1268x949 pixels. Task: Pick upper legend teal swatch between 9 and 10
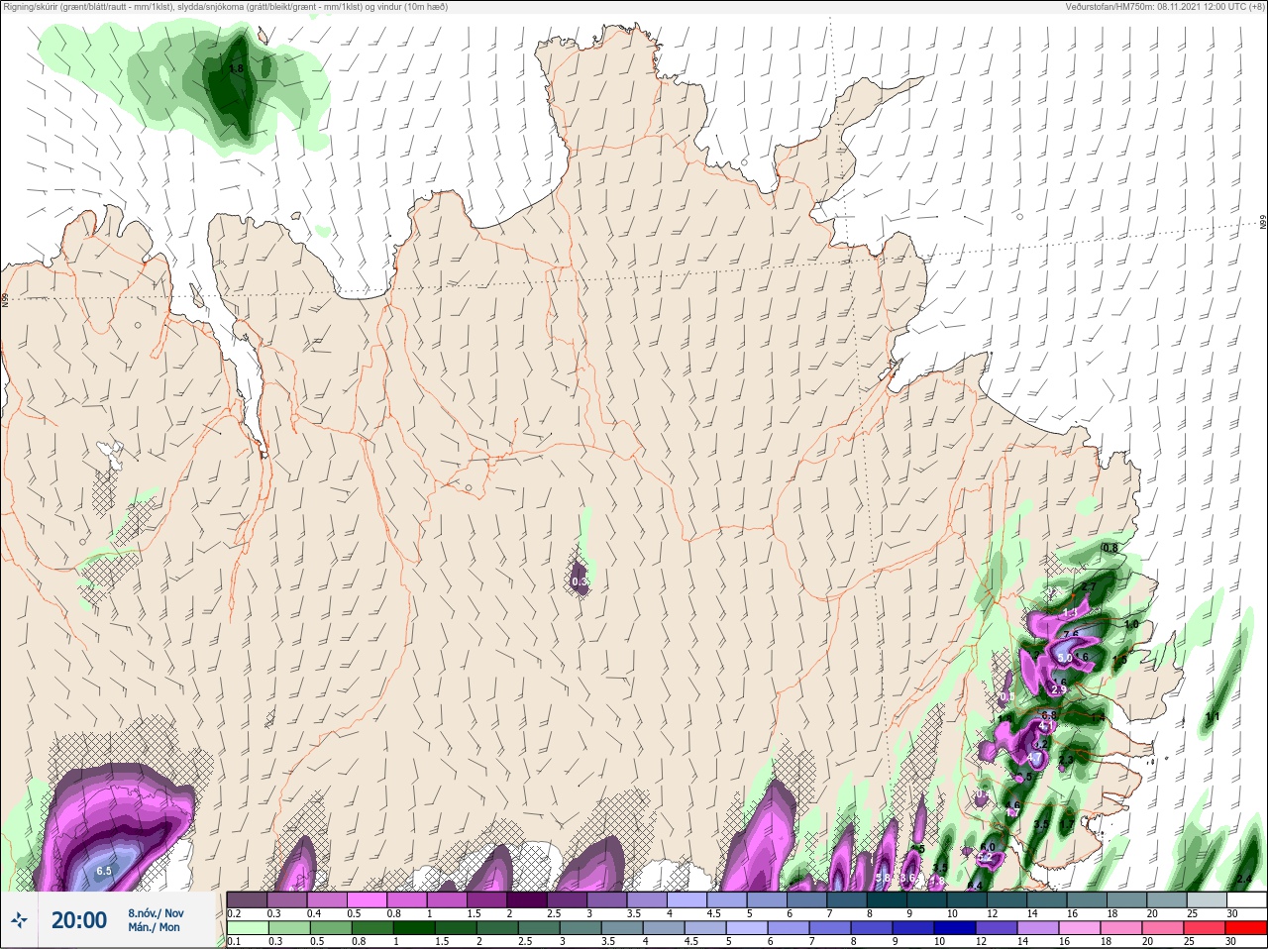click(928, 899)
